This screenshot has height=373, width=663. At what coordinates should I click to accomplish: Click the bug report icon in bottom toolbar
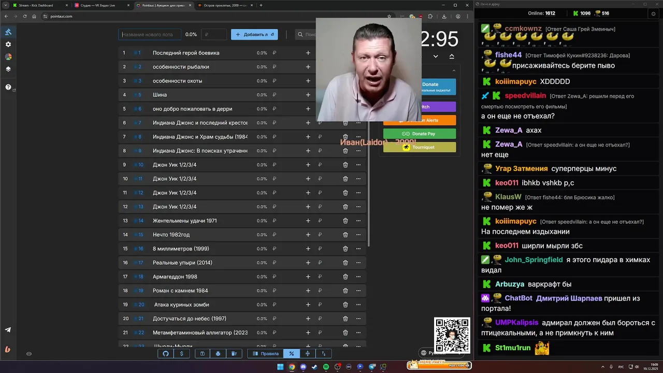(218, 353)
